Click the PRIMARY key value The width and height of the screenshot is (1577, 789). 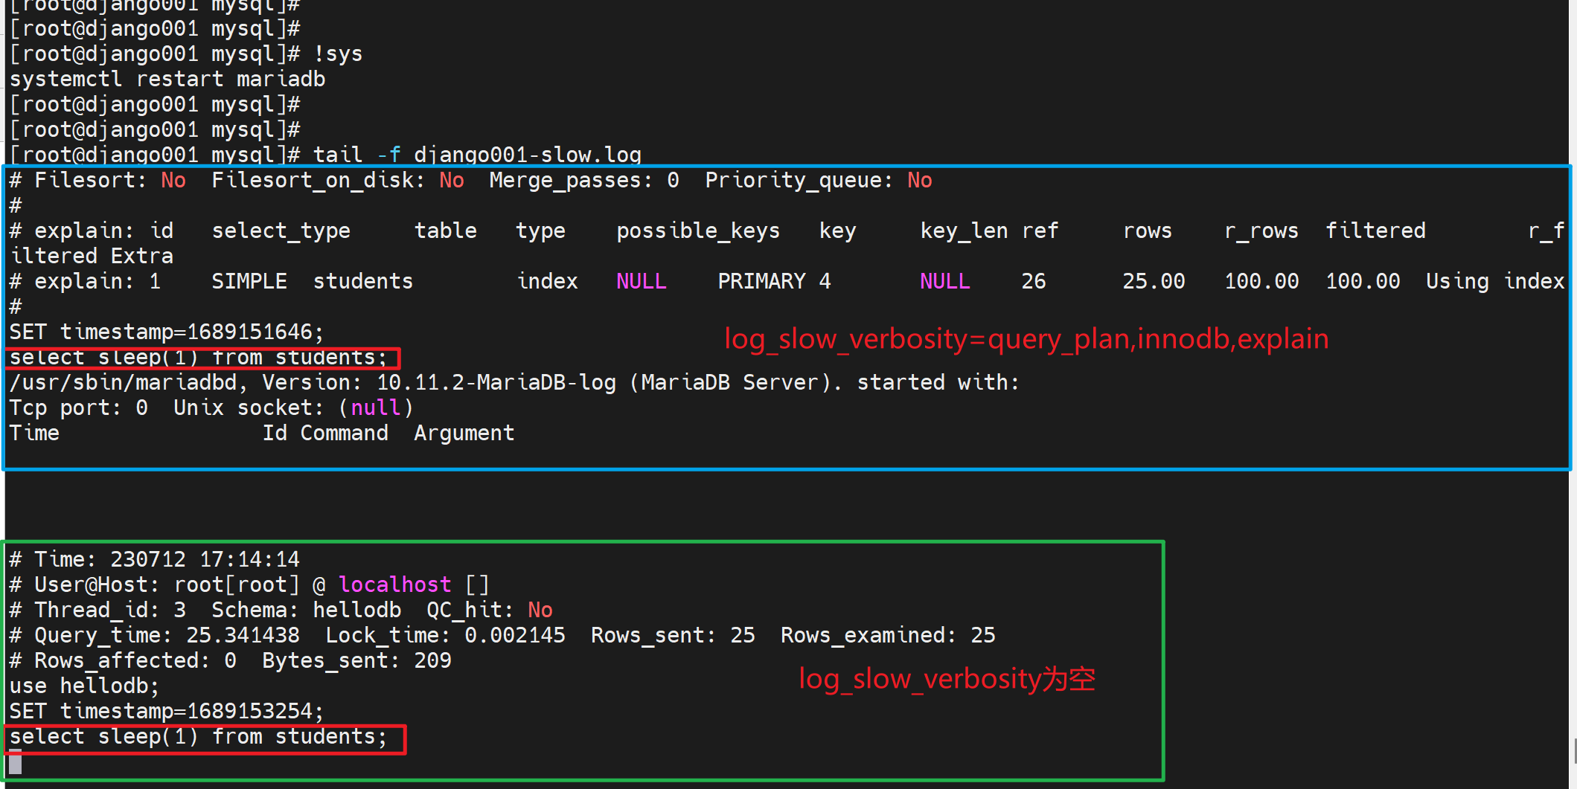click(761, 281)
